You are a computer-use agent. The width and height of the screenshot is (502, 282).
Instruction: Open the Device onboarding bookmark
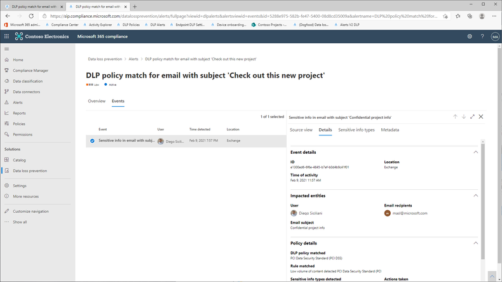(x=229, y=25)
